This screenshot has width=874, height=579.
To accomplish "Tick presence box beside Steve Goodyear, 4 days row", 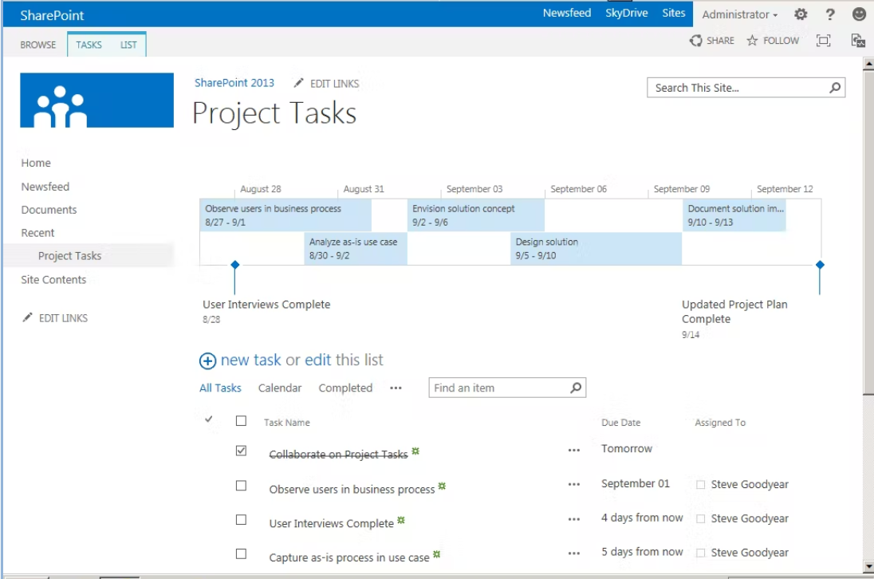I will click(701, 519).
